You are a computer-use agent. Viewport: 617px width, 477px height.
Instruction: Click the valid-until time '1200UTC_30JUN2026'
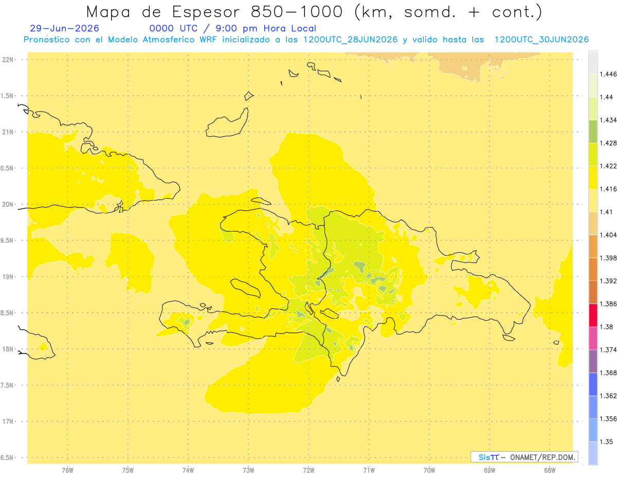tap(541, 40)
